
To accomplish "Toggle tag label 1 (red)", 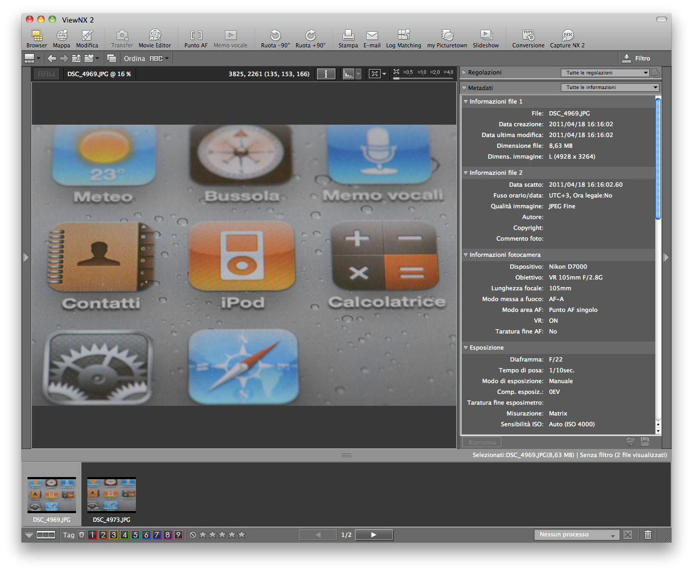I will pyautogui.click(x=92, y=535).
